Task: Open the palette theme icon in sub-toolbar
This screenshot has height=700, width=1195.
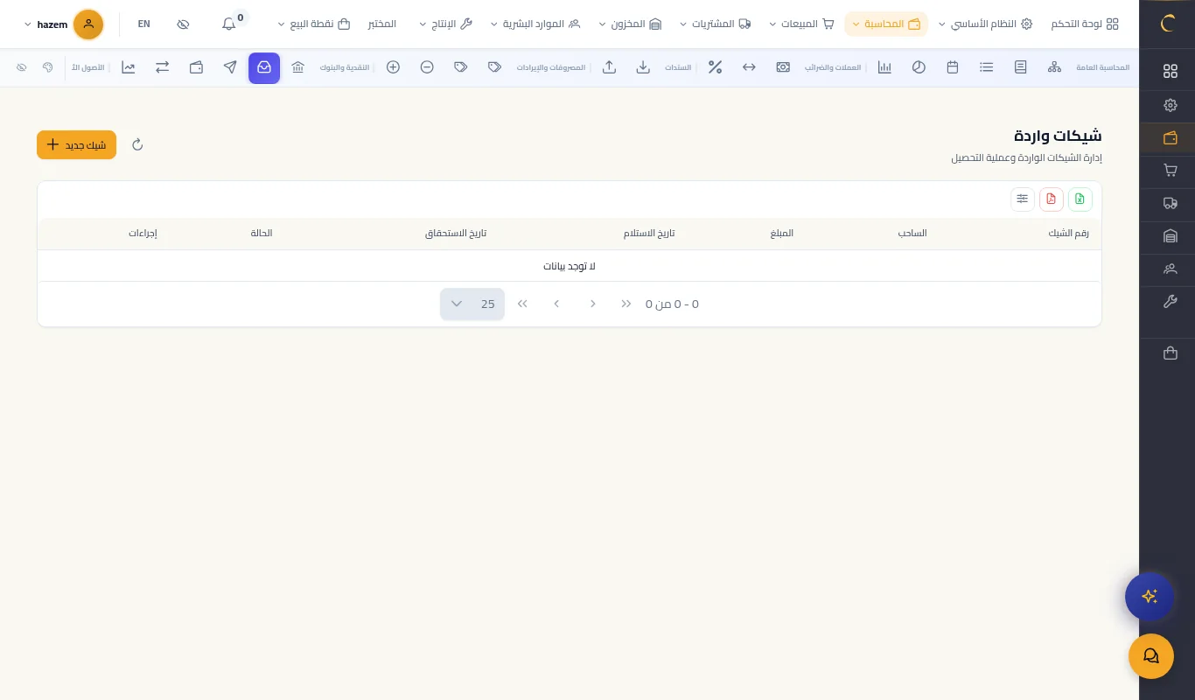Action: pyautogui.click(x=48, y=67)
